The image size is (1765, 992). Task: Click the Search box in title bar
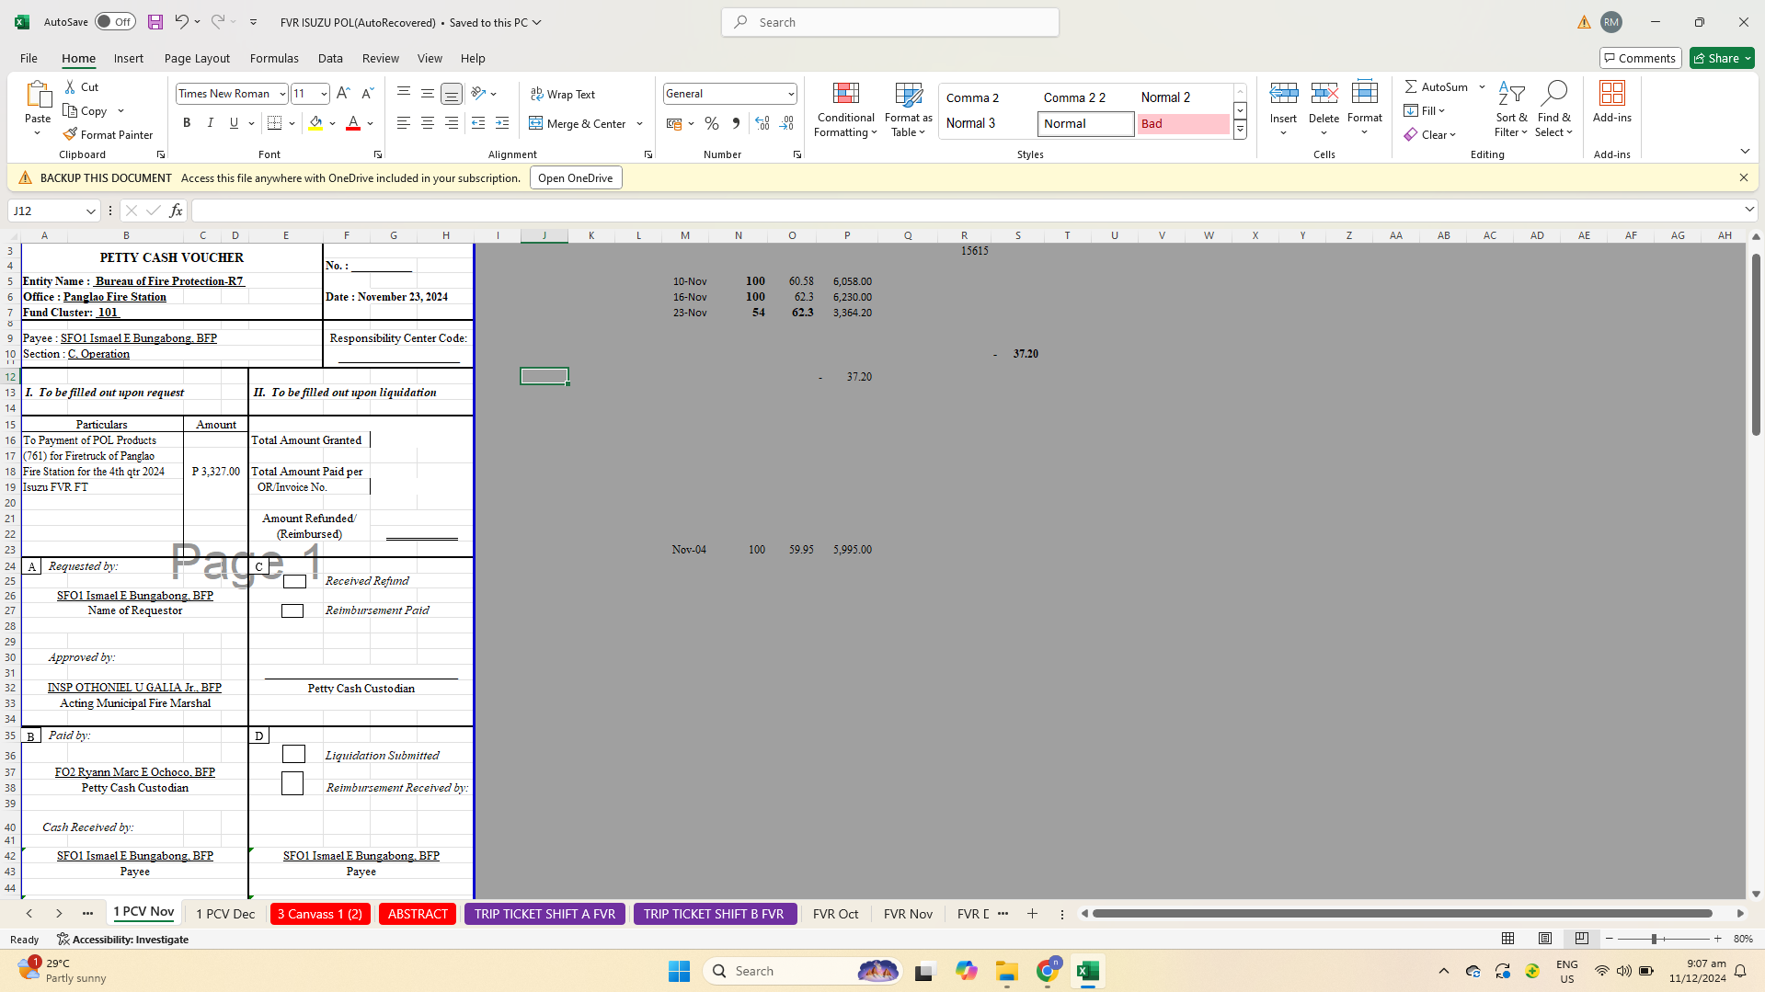click(x=890, y=22)
